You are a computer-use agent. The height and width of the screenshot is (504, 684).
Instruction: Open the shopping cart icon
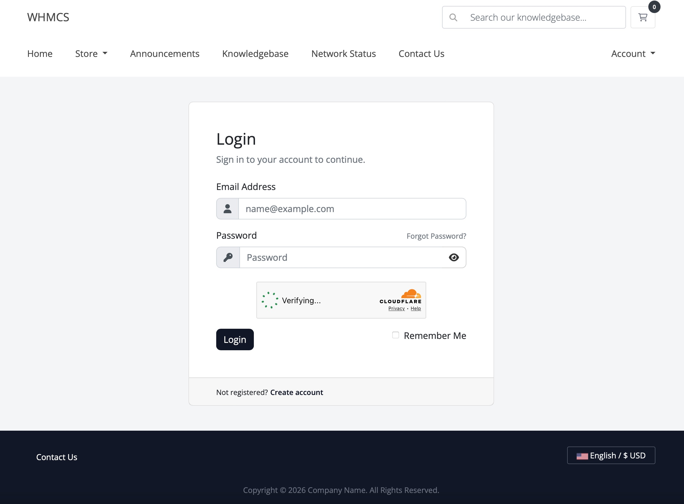coord(642,17)
